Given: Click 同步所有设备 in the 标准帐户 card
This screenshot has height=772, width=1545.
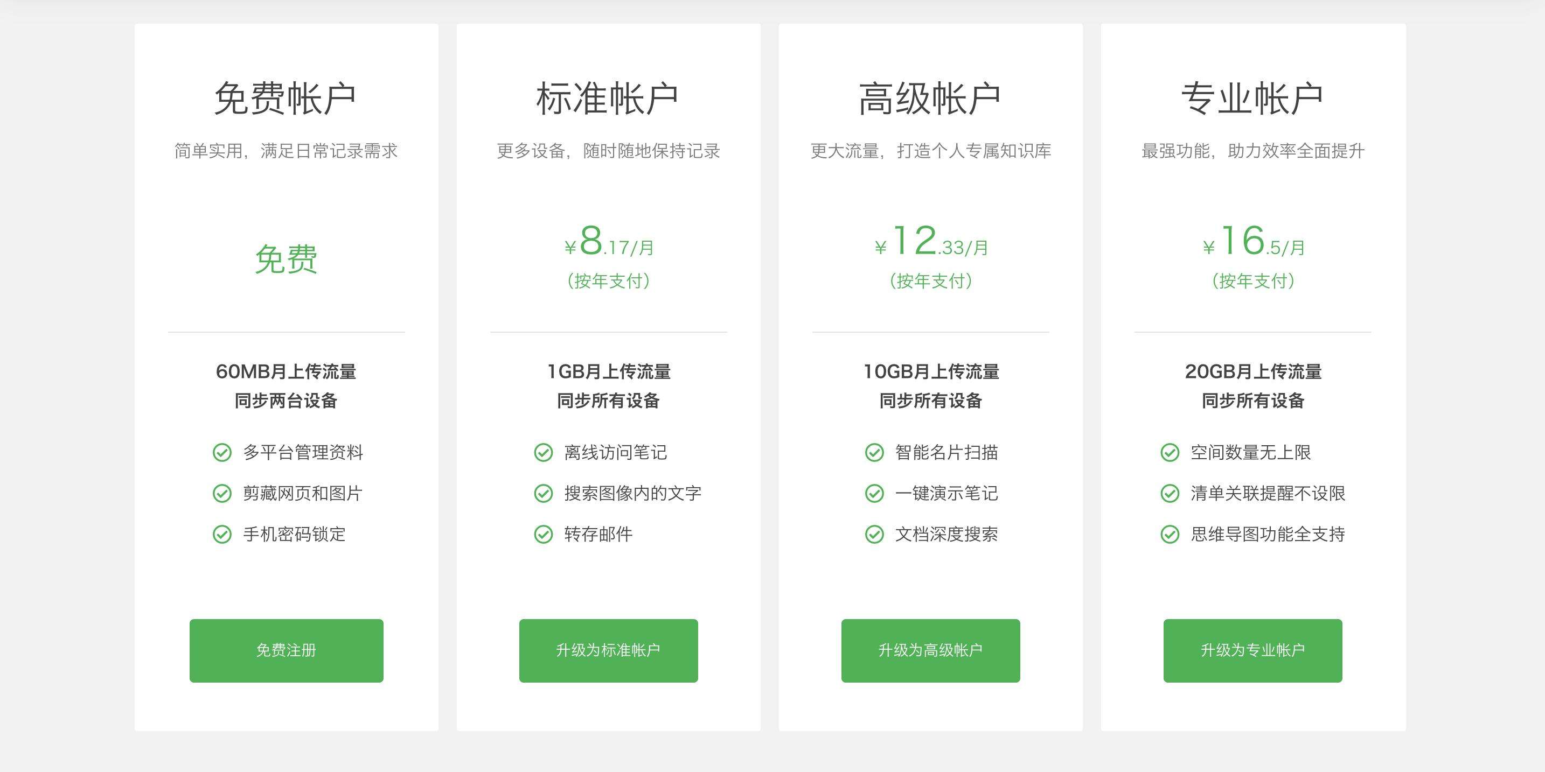Looking at the screenshot, I should pos(608,401).
